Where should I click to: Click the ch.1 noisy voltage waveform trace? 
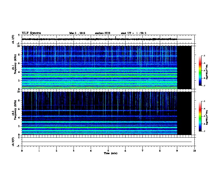(100, 39)
